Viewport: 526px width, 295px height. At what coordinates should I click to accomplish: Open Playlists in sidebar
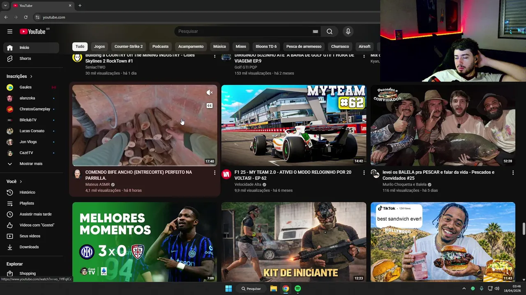click(x=31, y=203)
